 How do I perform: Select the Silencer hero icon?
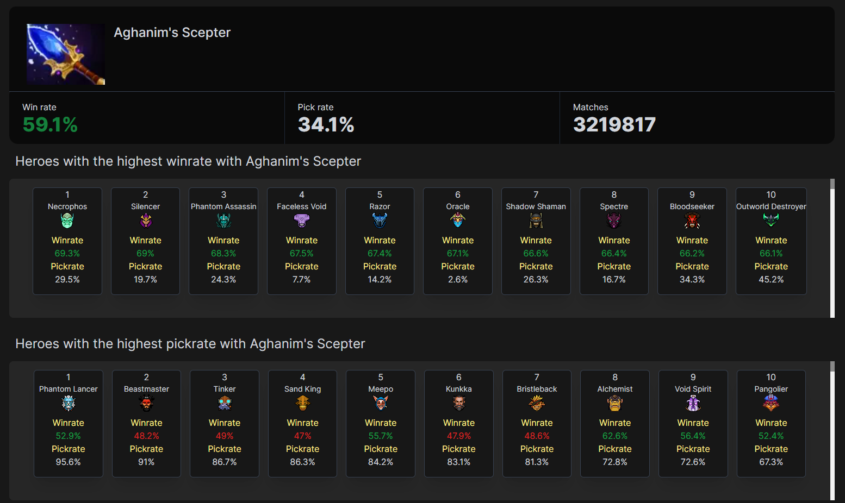point(146,221)
